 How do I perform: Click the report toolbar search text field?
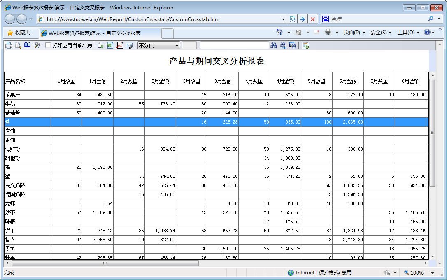coord(234,45)
